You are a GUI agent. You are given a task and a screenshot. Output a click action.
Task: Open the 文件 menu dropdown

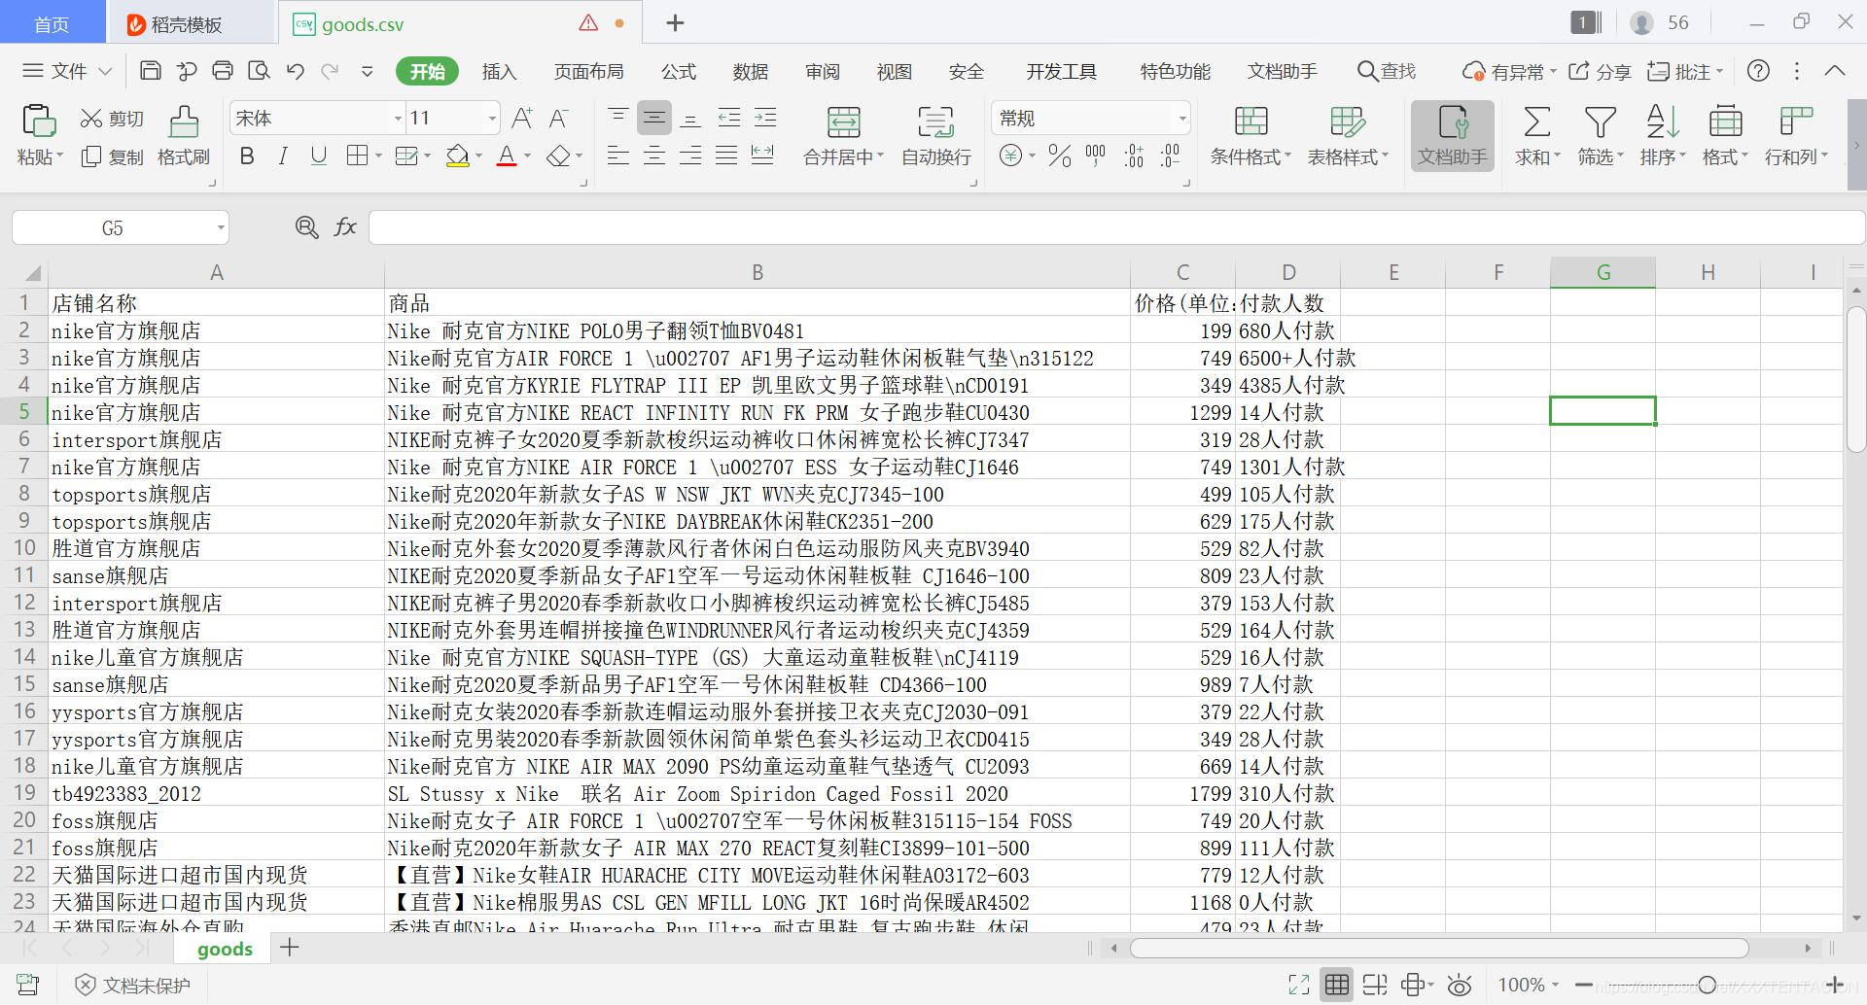68,71
